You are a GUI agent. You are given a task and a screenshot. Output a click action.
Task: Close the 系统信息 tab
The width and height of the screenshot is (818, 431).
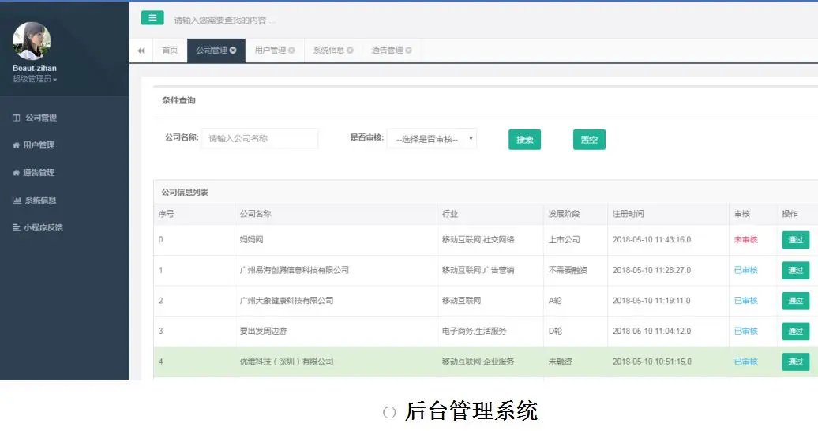[350, 50]
